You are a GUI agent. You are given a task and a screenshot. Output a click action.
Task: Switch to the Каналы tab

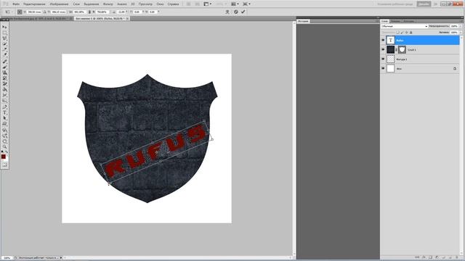pos(395,21)
